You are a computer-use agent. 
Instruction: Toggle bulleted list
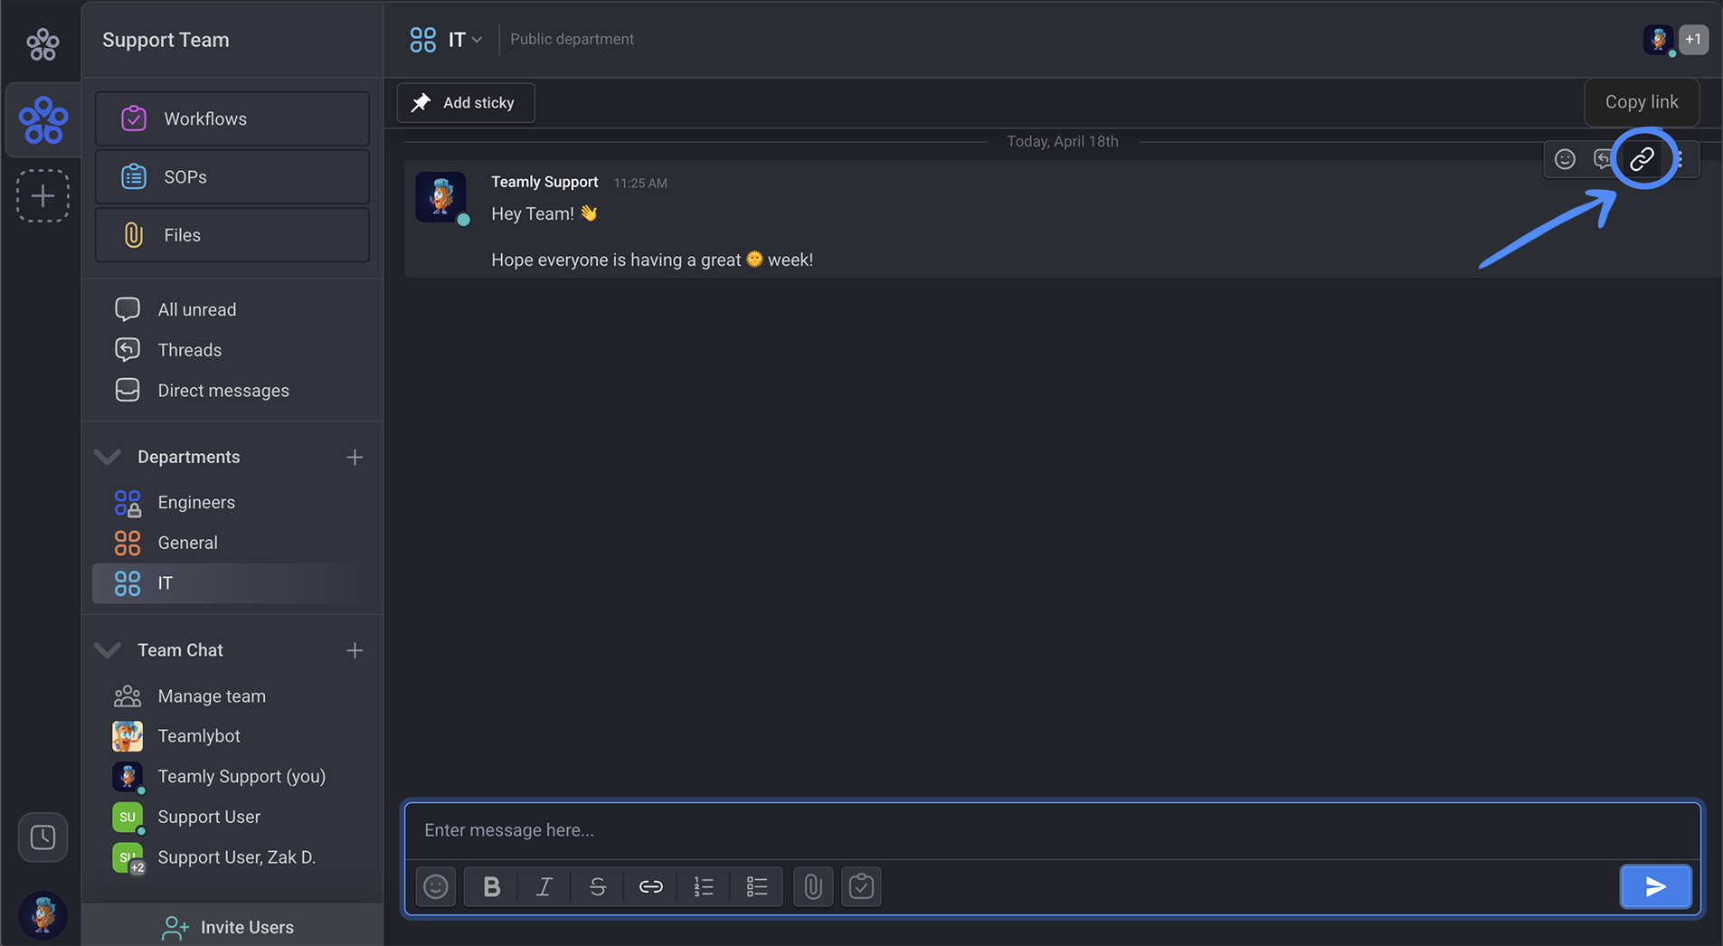coord(757,887)
